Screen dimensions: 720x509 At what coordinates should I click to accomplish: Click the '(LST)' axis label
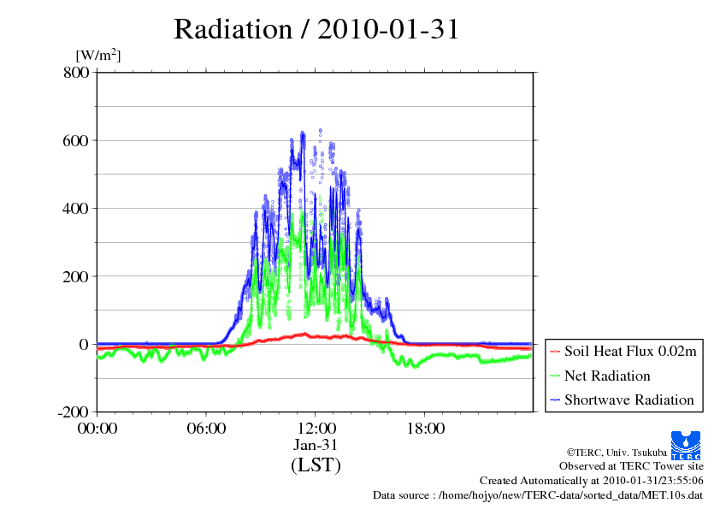(316, 465)
